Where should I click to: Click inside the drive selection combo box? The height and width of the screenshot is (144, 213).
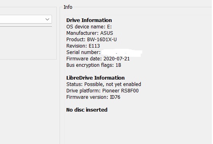click(x=26, y=19)
